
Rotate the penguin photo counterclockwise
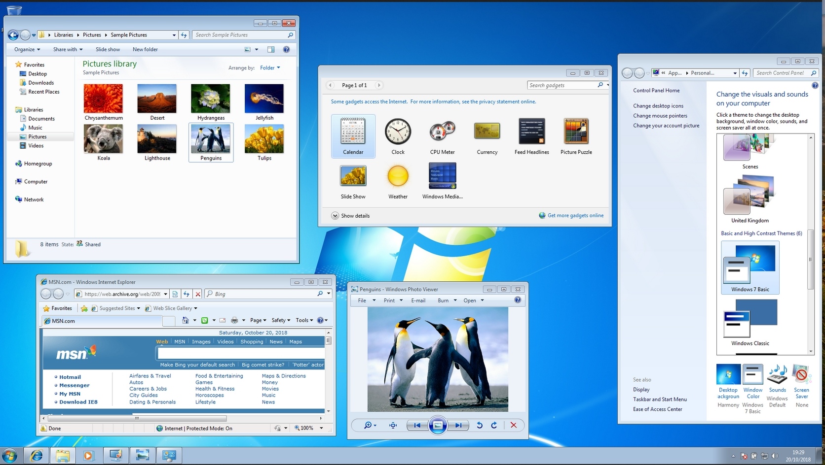click(479, 425)
